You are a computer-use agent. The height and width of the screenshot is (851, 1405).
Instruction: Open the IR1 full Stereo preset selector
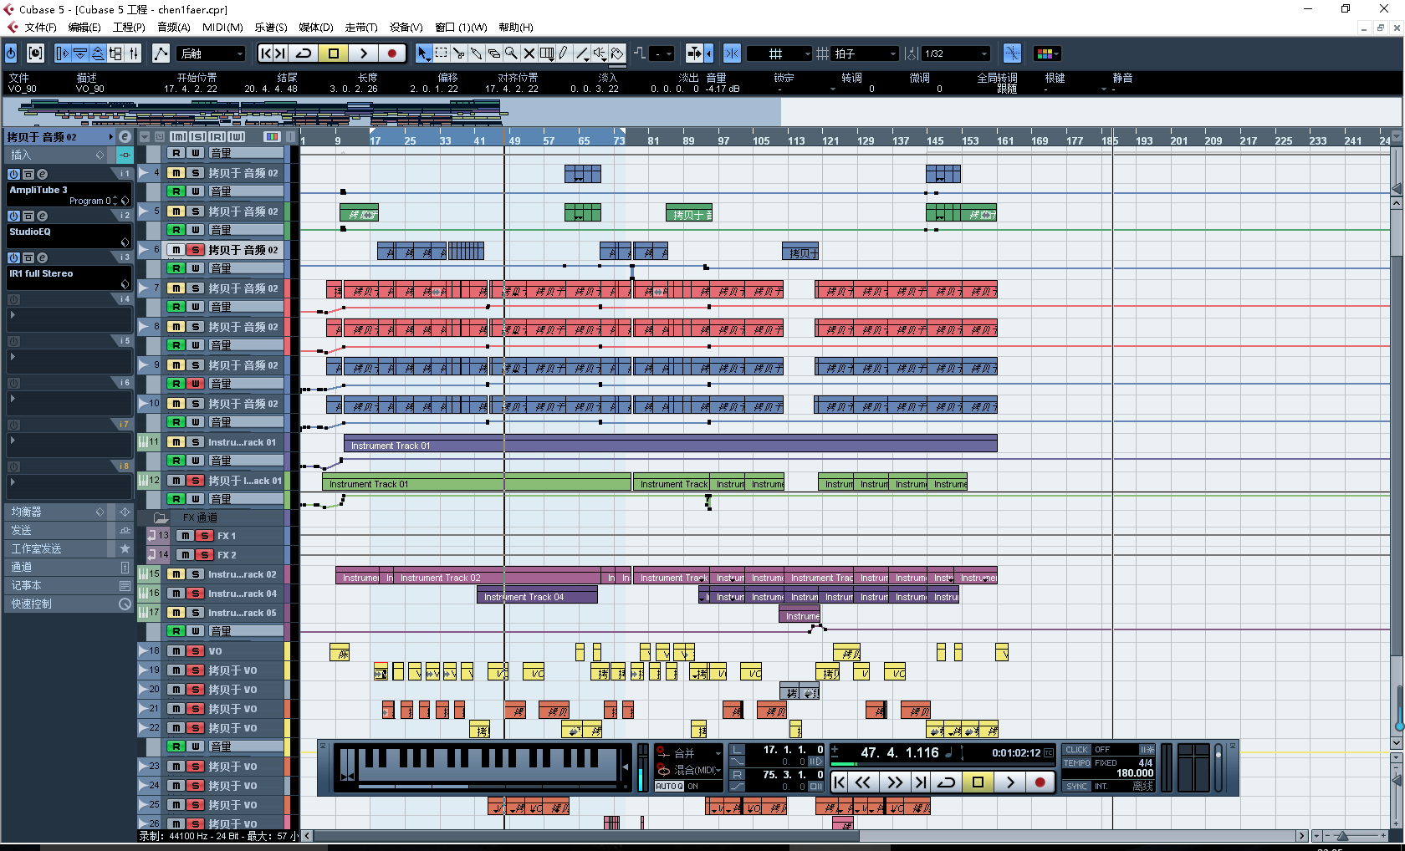[125, 284]
